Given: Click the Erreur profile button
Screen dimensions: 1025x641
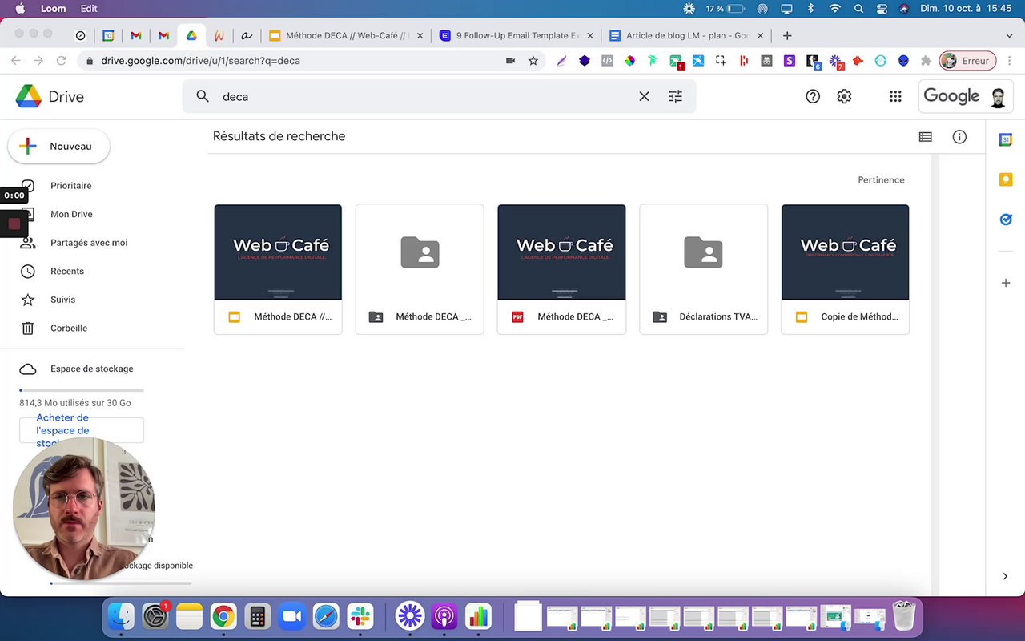Looking at the screenshot, I should tap(967, 61).
